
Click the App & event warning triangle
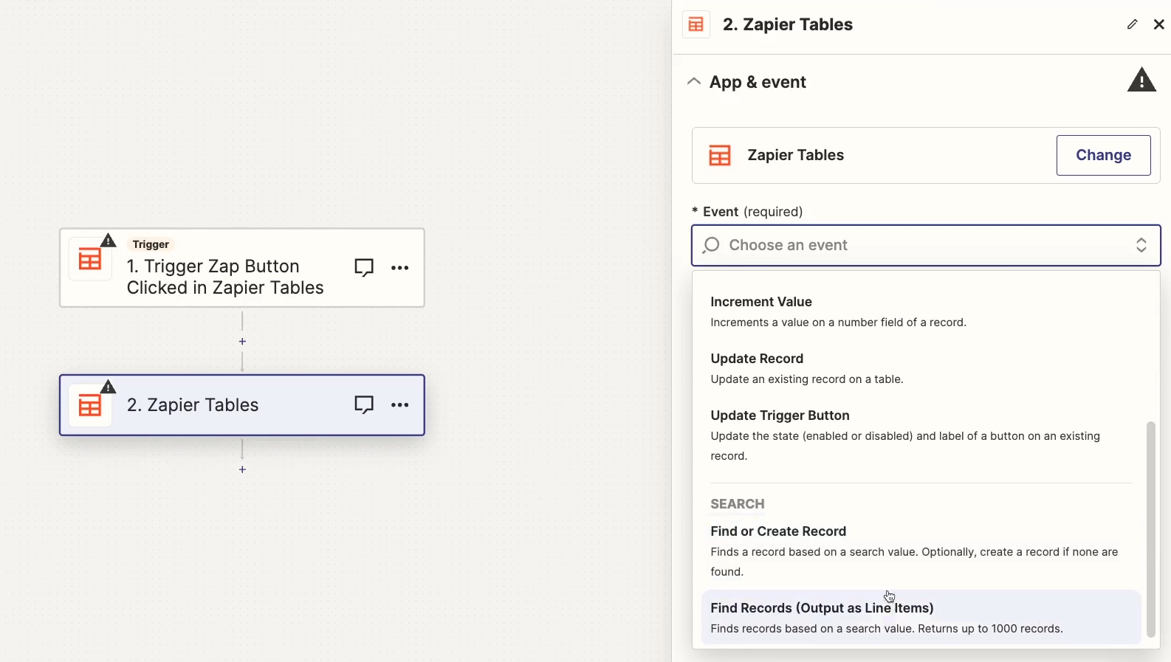[1141, 80]
